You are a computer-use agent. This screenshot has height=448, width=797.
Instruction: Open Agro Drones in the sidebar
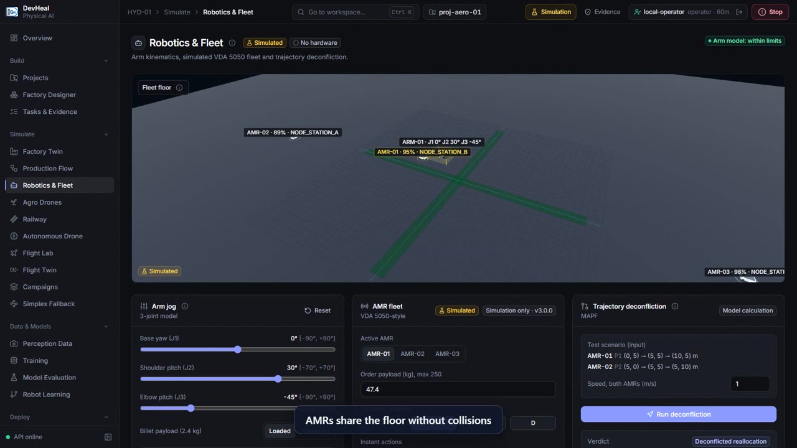(59, 202)
